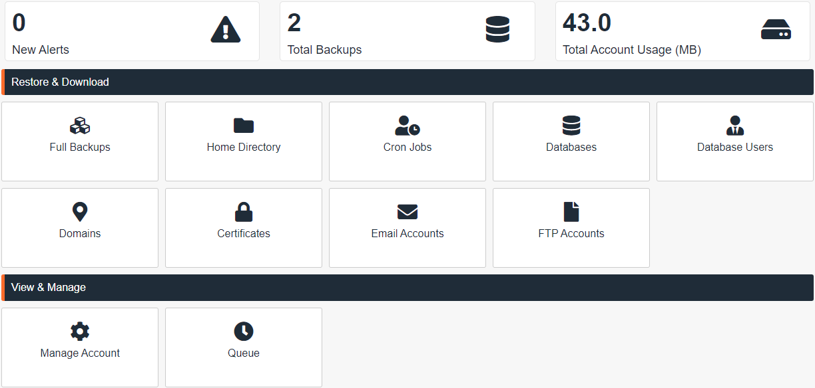Click the Domains map pin icon
This screenshot has width=815, height=388.
coord(80,212)
